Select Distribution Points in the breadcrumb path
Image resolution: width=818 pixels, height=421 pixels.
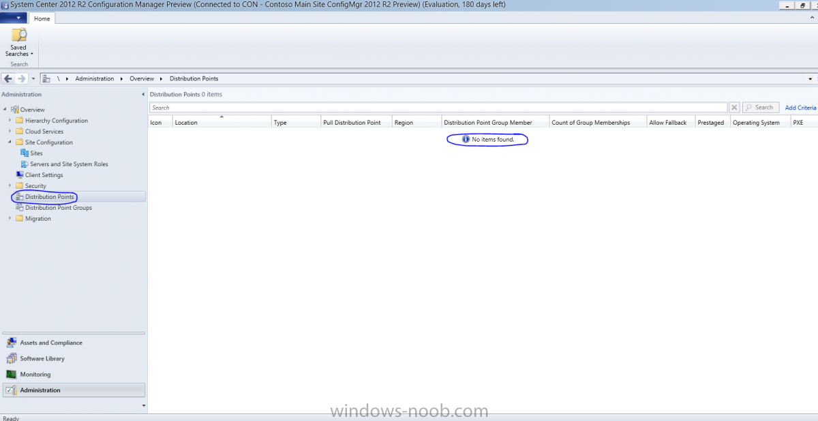tap(194, 79)
